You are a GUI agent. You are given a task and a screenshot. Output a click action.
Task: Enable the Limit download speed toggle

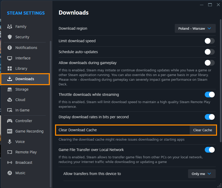pos(209,41)
